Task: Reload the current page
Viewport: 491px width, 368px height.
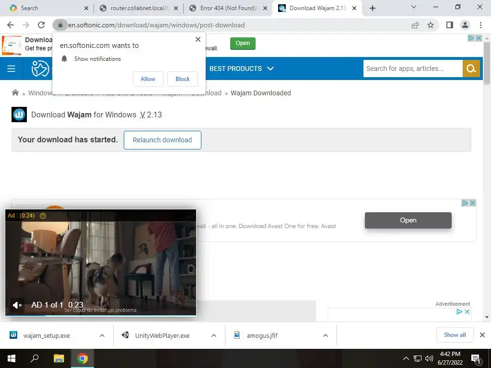Action: (x=41, y=25)
